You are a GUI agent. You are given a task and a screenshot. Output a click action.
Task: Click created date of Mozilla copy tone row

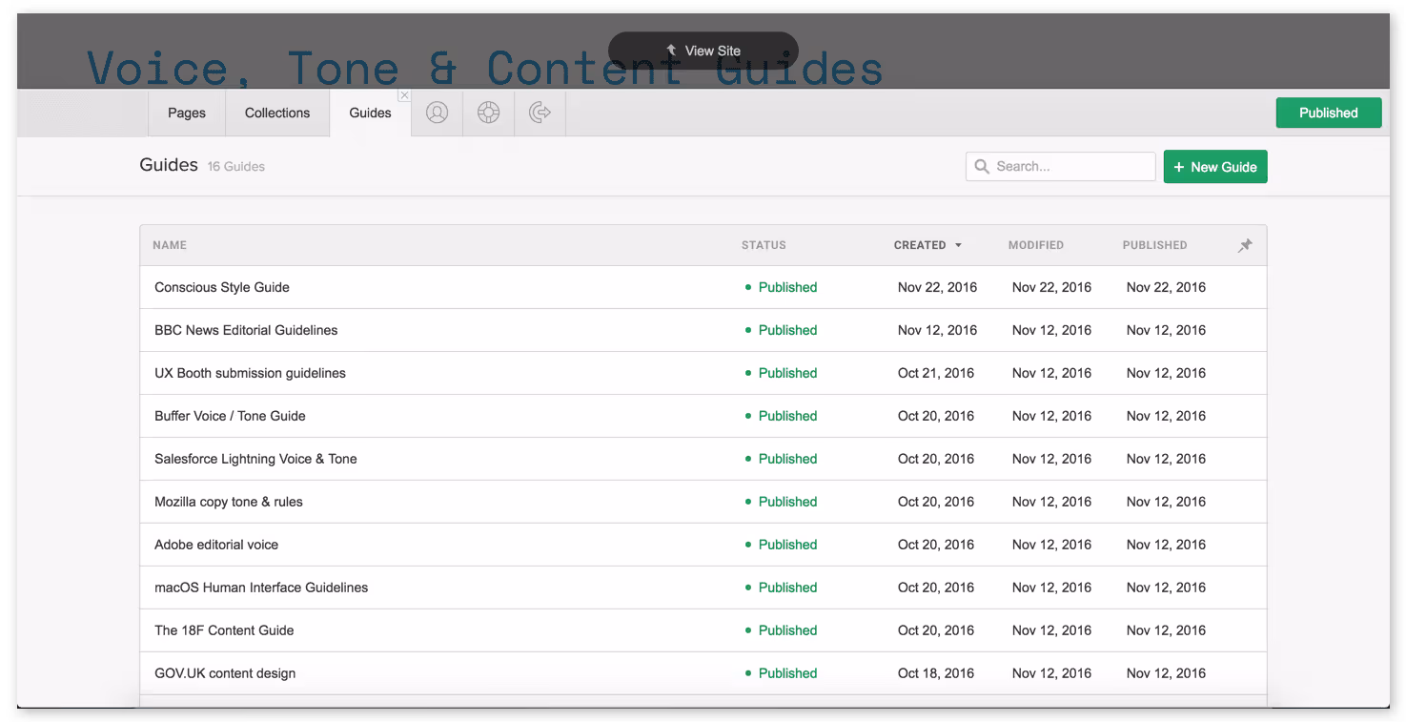point(936,502)
